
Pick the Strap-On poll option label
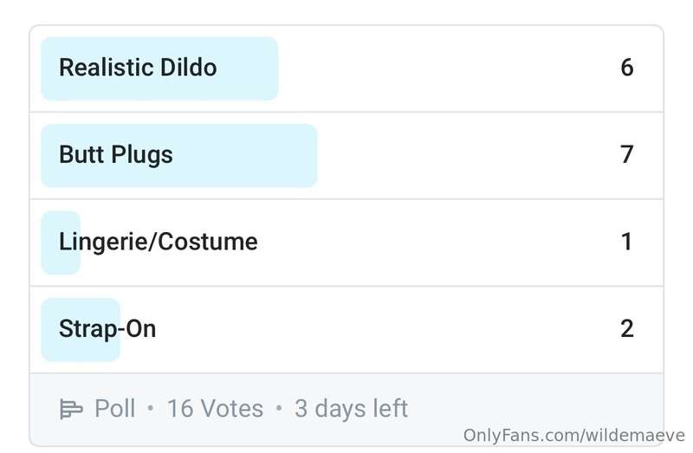(107, 329)
